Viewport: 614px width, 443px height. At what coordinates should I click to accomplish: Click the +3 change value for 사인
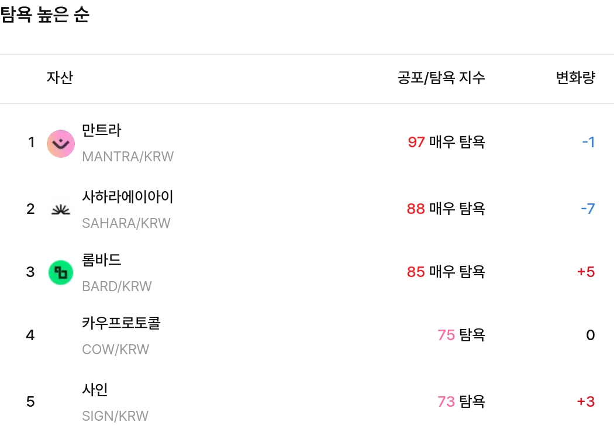click(585, 402)
